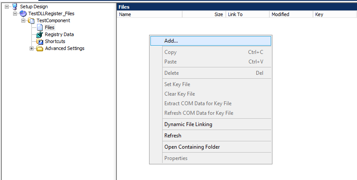
Task: Click the Link To column header
Action: coord(248,14)
